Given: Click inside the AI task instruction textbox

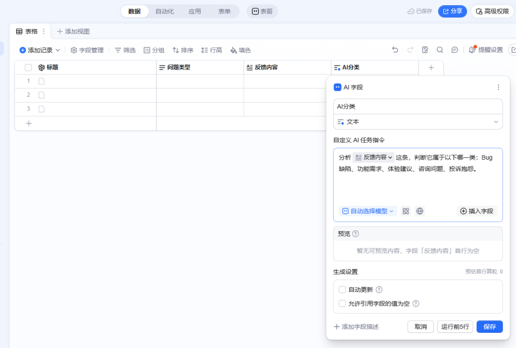Looking at the screenshot, I should tap(418, 185).
